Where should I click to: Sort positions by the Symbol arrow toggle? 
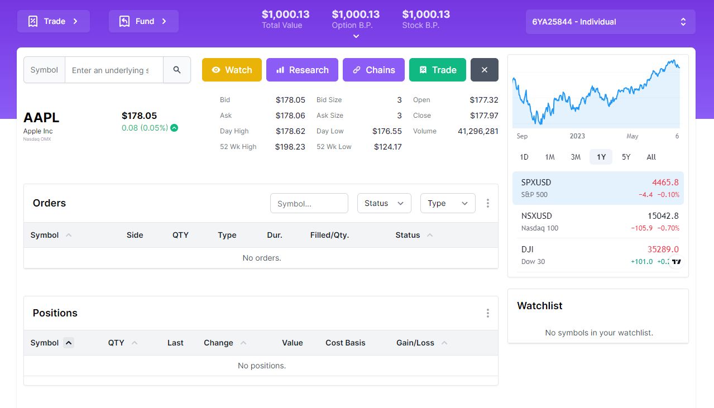(69, 343)
